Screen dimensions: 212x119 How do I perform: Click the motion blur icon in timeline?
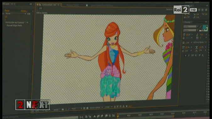[x=102, y=116]
